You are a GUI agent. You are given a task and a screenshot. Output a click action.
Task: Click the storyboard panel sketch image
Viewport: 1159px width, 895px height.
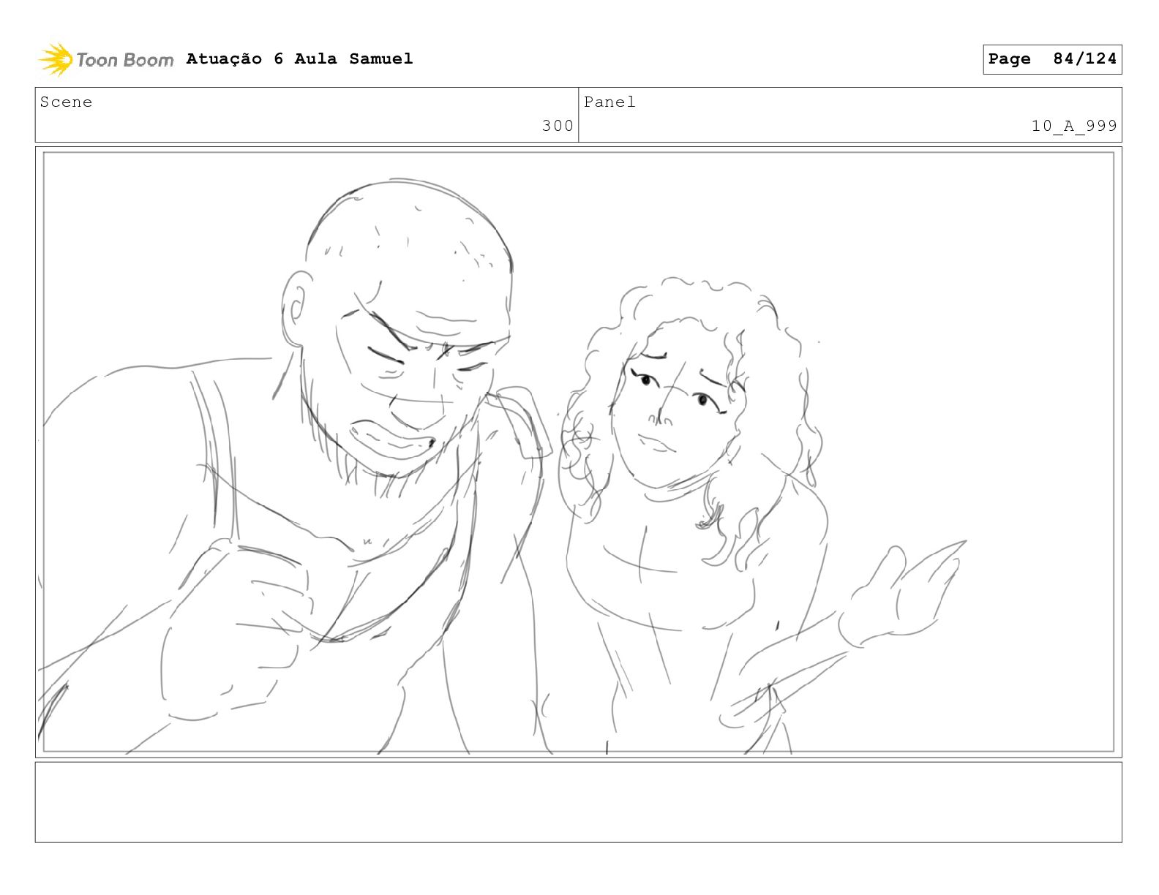(x=578, y=452)
